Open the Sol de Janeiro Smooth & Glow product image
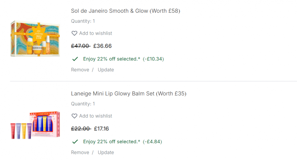The image size is (297, 160). pos(35,38)
